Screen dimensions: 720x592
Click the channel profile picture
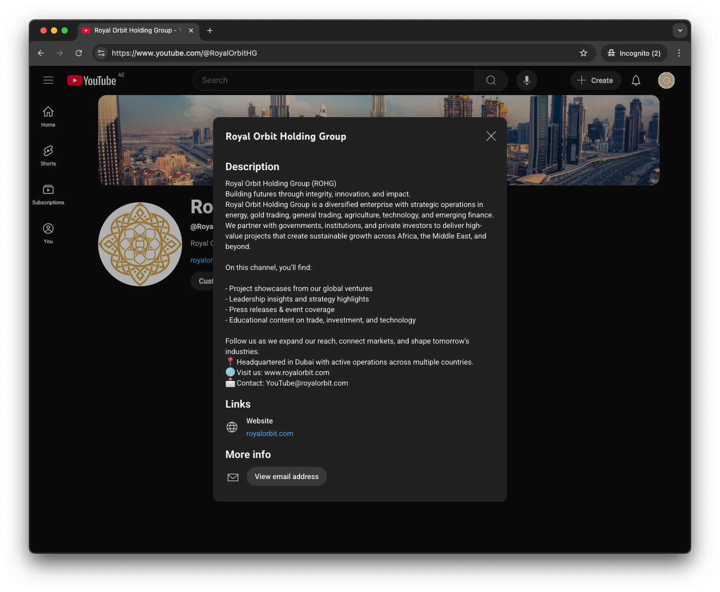click(140, 244)
